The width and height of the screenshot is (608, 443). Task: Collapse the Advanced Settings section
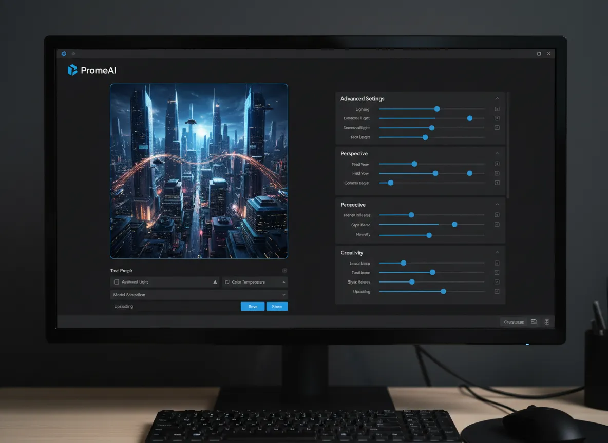coord(497,98)
